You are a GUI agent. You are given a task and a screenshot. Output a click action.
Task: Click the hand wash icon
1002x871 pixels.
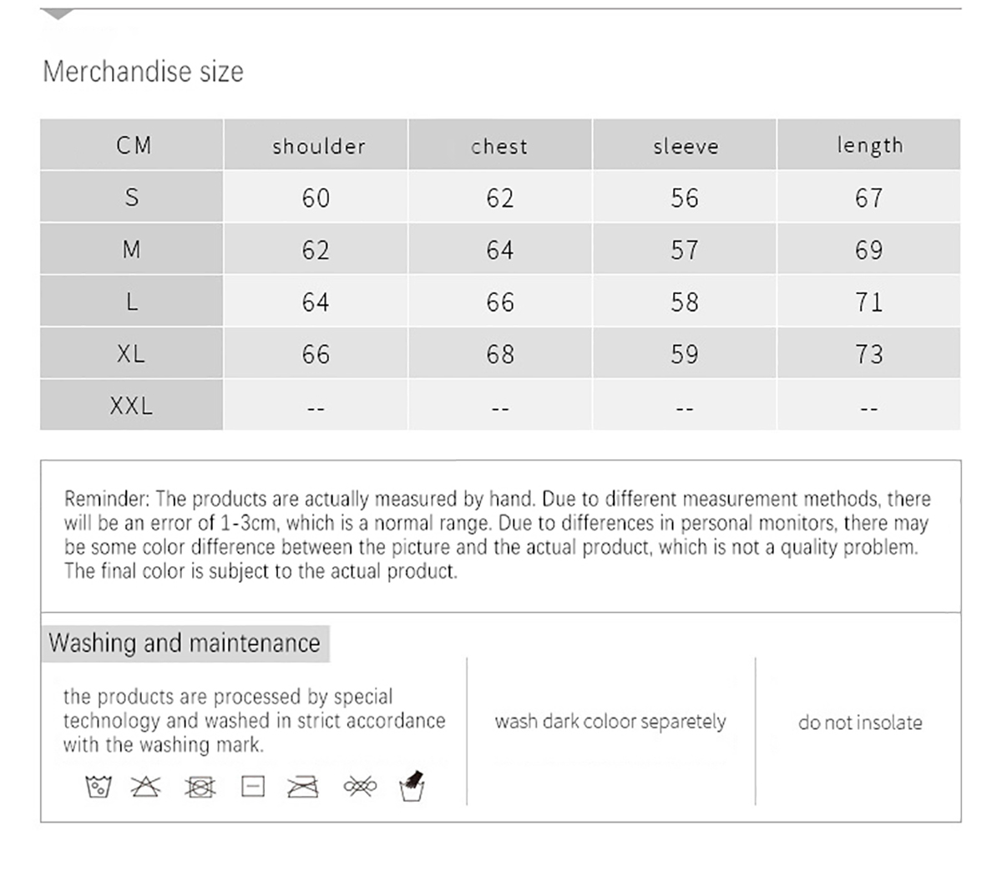coord(412,786)
